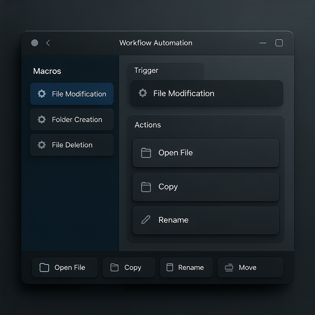Viewport: 315px width, 315px height.
Task: Select the Rename action card in Actions
Action: point(206,220)
